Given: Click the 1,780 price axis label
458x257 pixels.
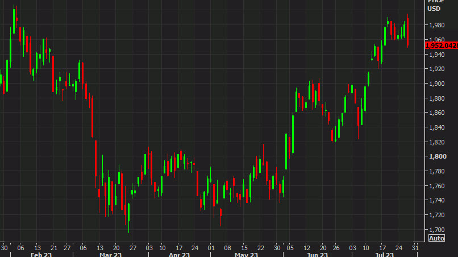Looking at the screenshot, I should pos(436,171).
